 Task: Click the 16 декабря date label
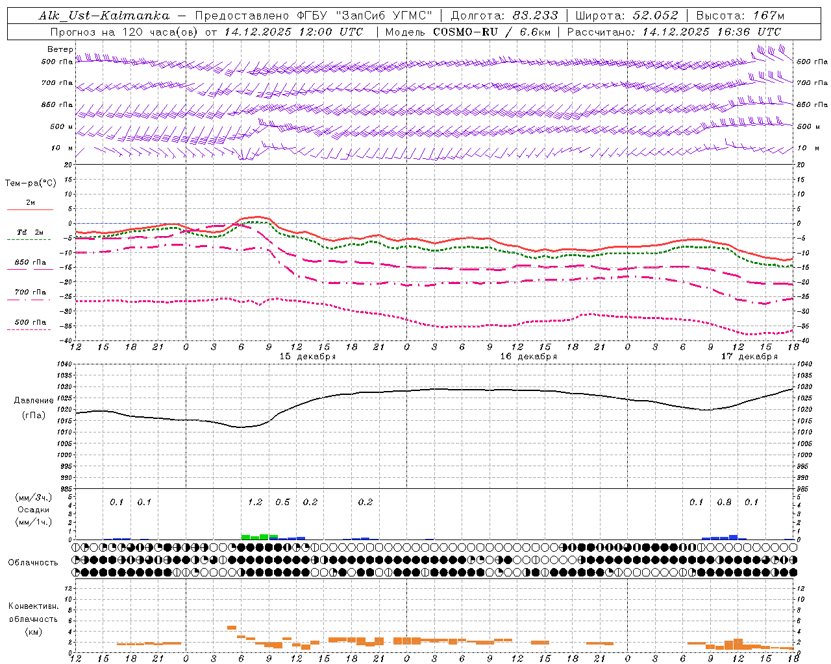coord(528,357)
